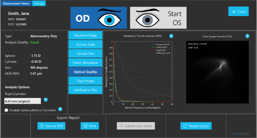
Task: Switch to Measurement Viewer tab
Action: coord(16,3)
